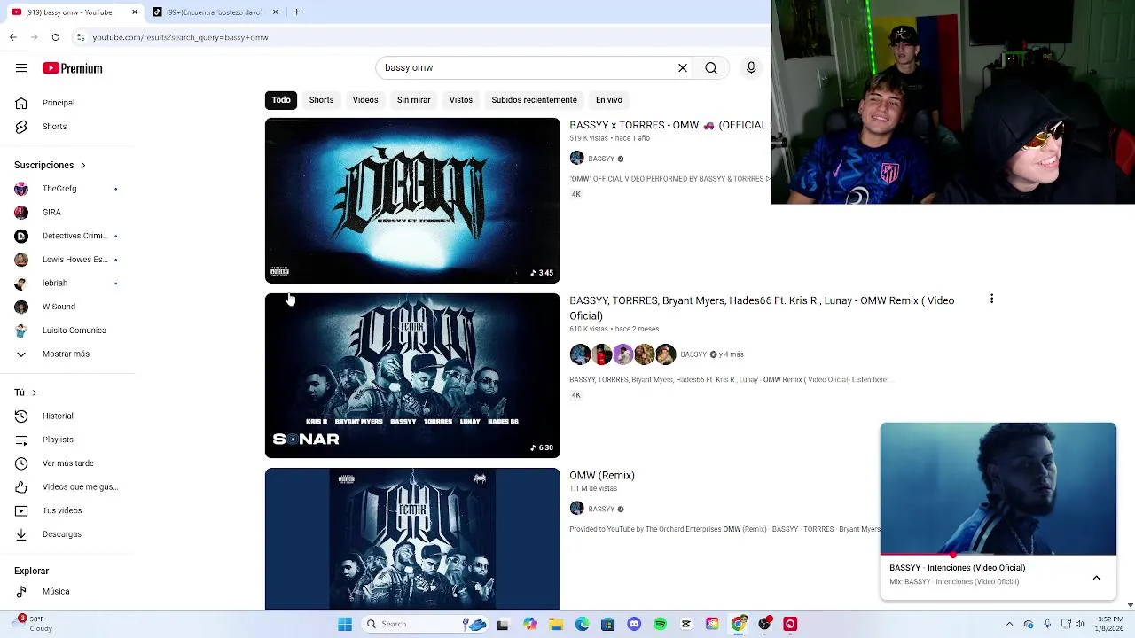1135x638 pixels.
Task: Select the Subidos recientemente filter chip
Action: (534, 100)
